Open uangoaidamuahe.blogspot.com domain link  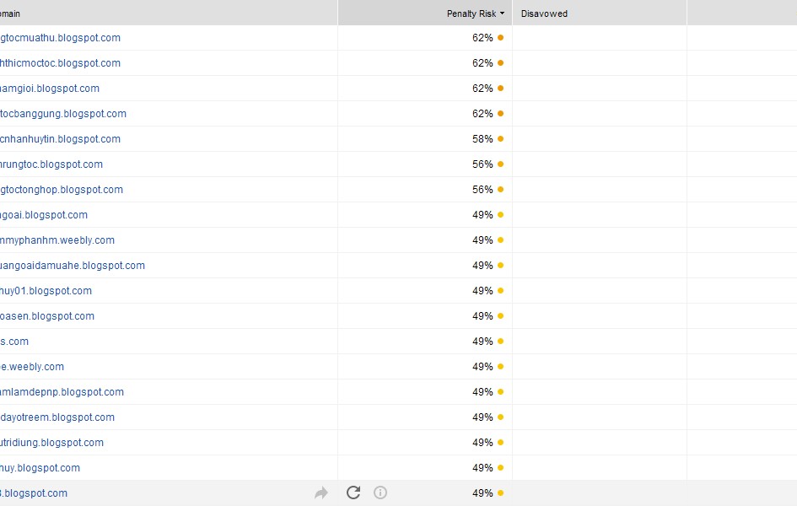pyautogui.click(x=73, y=266)
